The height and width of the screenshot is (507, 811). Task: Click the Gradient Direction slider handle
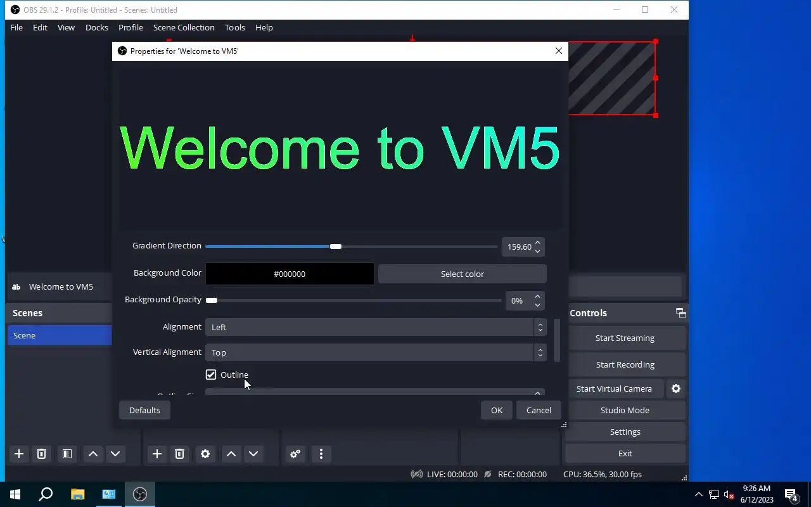(x=336, y=247)
